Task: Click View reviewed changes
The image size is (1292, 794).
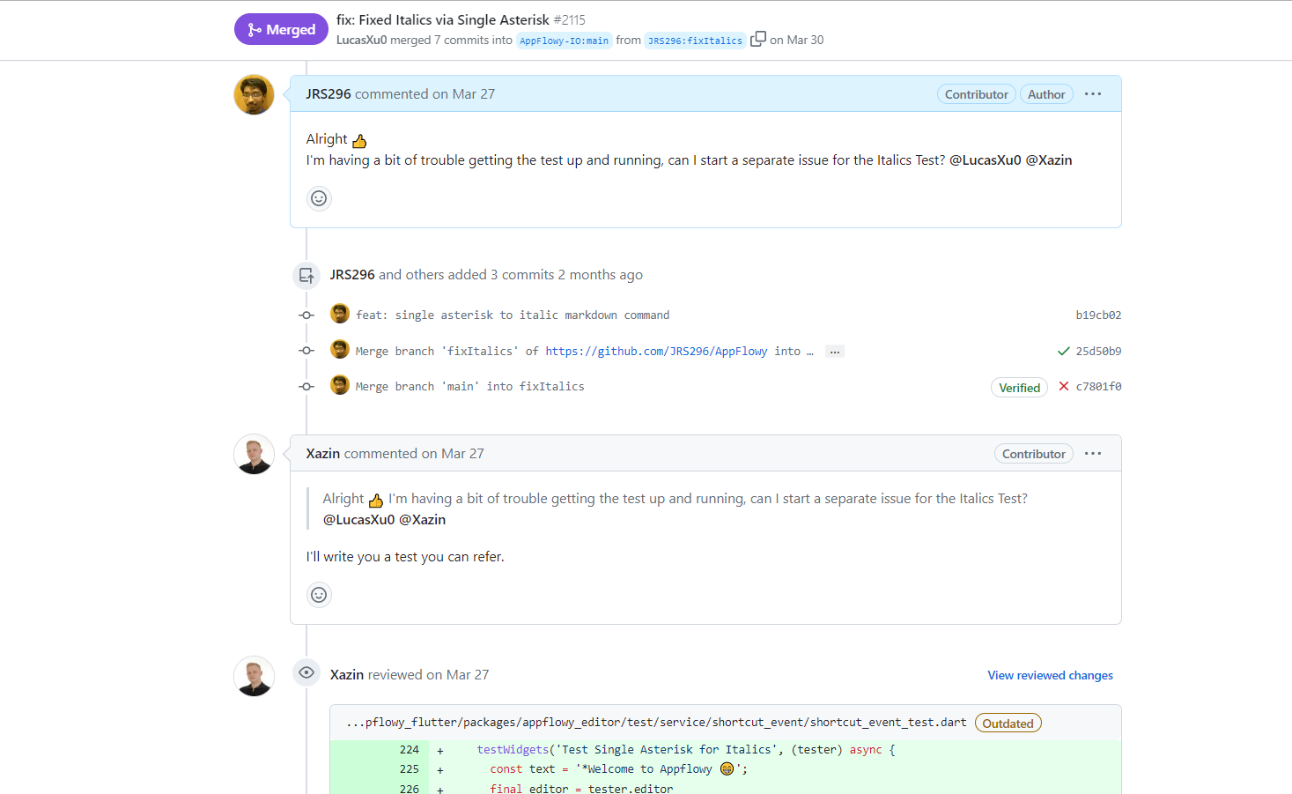Action: (1050, 675)
